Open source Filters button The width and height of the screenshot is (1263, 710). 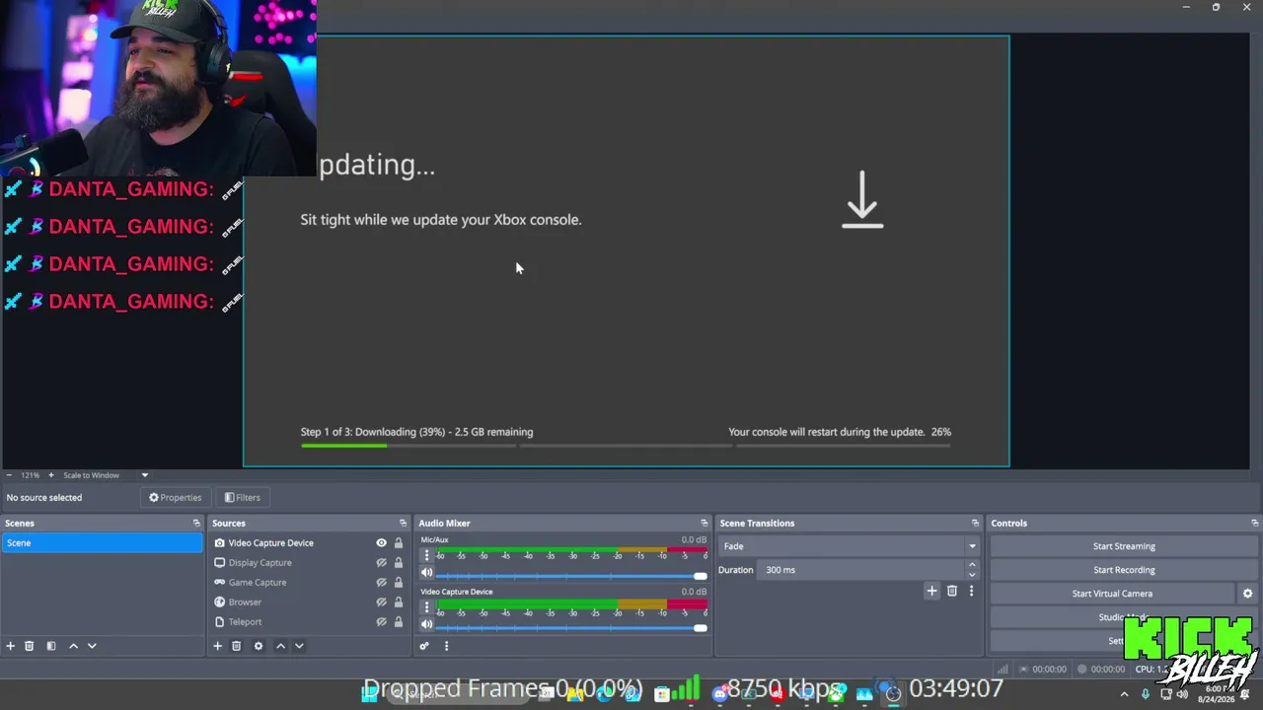242,498
